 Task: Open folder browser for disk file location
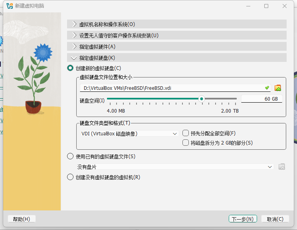(x=278, y=88)
